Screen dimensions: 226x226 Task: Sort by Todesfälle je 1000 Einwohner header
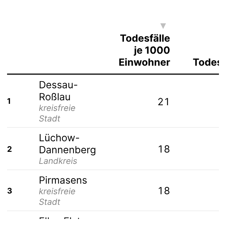pyautogui.click(x=144, y=50)
